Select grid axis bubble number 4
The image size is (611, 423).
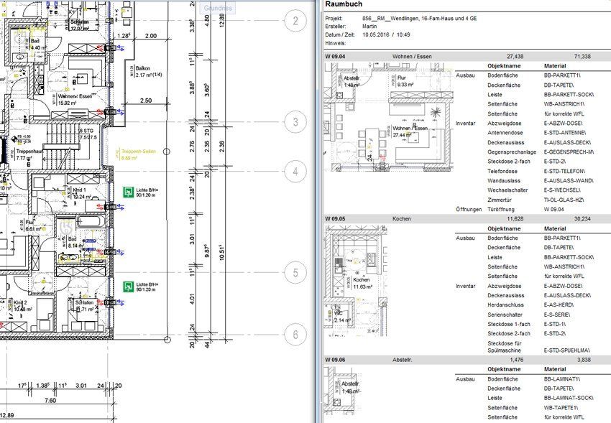click(295, 172)
